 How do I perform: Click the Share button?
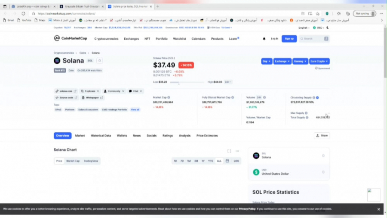coord(322,136)
